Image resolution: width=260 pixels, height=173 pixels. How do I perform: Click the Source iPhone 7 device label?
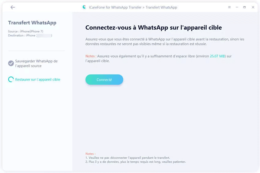point(25,31)
